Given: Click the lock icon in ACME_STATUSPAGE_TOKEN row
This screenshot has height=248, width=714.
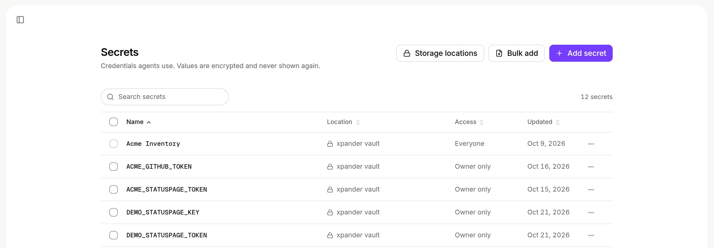Looking at the screenshot, I should (x=330, y=190).
